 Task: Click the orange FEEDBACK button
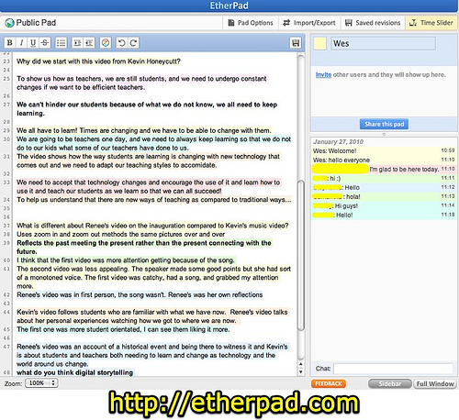click(x=329, y=383)
